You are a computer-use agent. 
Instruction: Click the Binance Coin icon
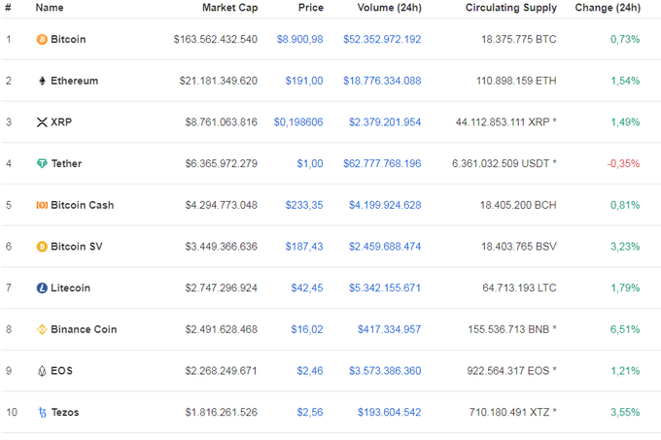pos(42,329)
